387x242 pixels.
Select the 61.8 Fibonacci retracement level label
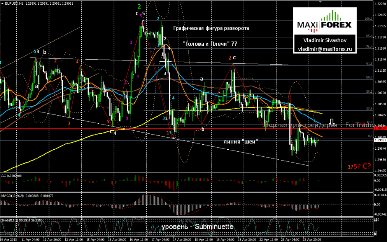[x=369, y=63]
